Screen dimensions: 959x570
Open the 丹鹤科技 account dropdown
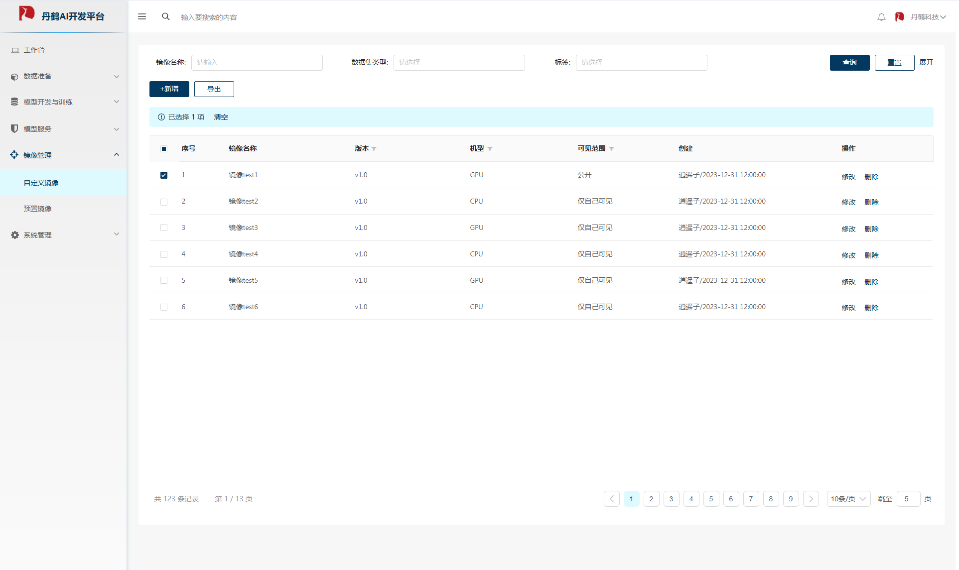[928, 17]
